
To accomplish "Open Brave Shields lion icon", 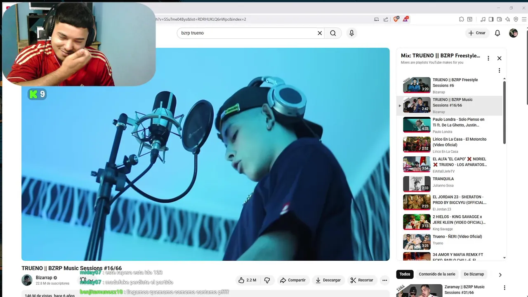I will (396, 19).
